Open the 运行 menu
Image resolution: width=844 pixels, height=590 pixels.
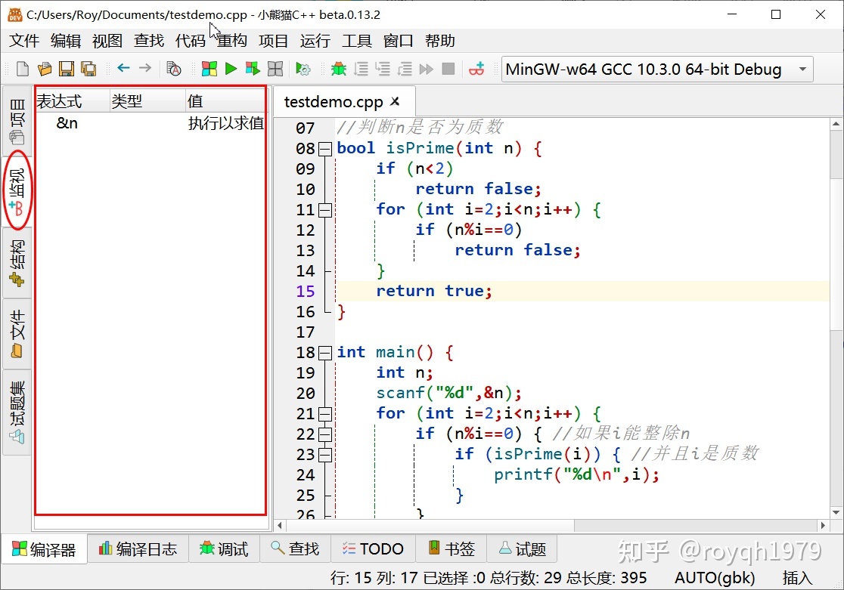tap(315, 41)
